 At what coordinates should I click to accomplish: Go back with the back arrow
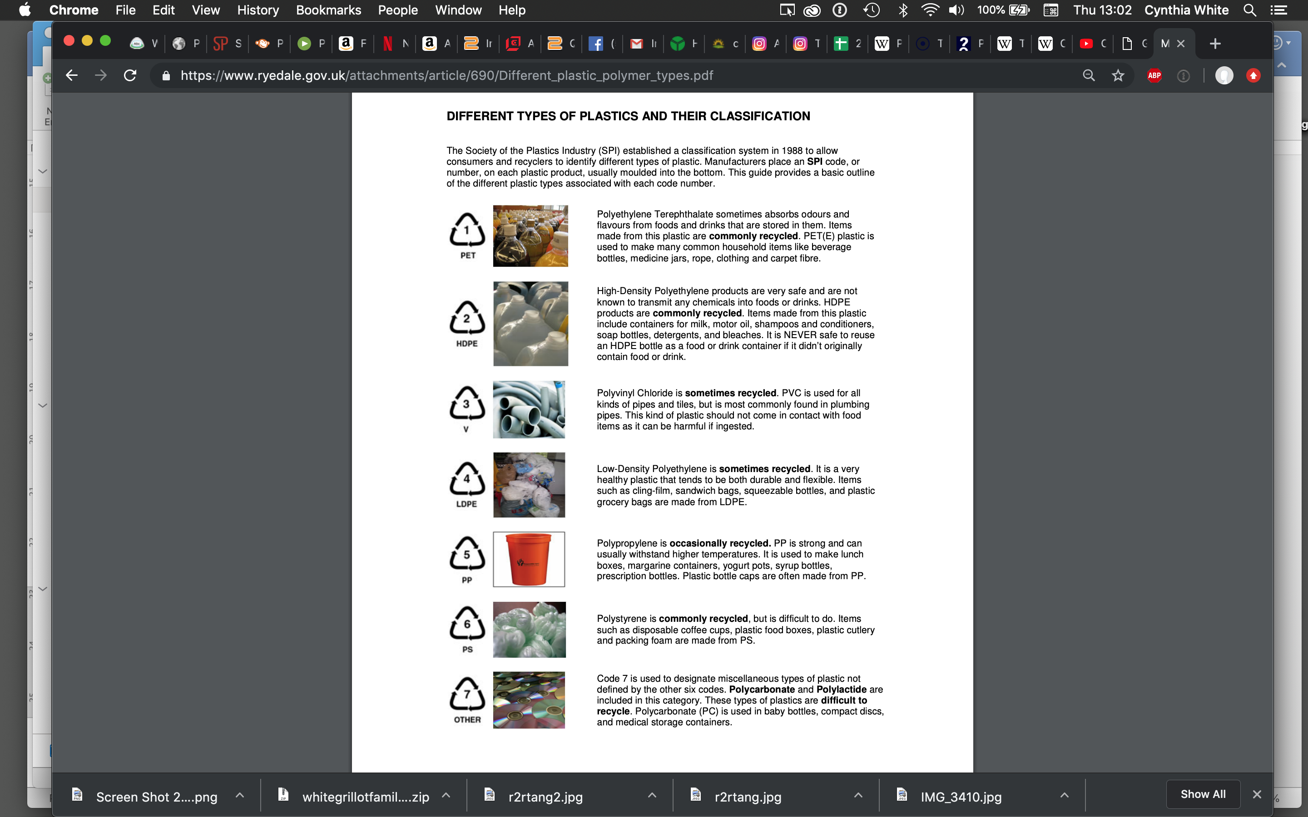[71, 76]
